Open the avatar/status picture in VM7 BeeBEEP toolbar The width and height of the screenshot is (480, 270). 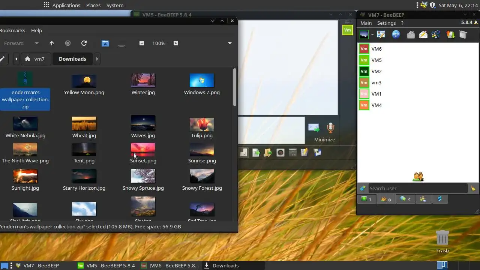(x=364, y=34)
